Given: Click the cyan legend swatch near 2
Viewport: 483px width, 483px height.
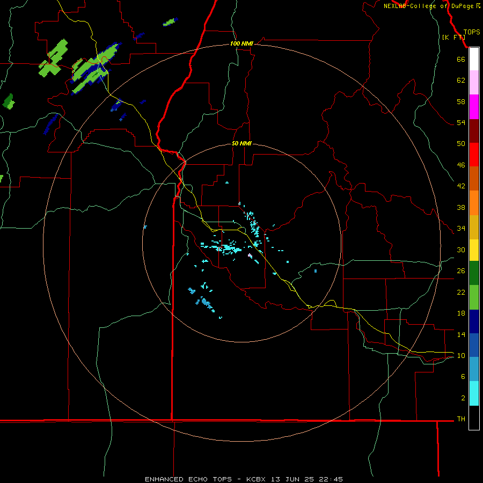Looking at the screenshot, I should coord(474,393).
